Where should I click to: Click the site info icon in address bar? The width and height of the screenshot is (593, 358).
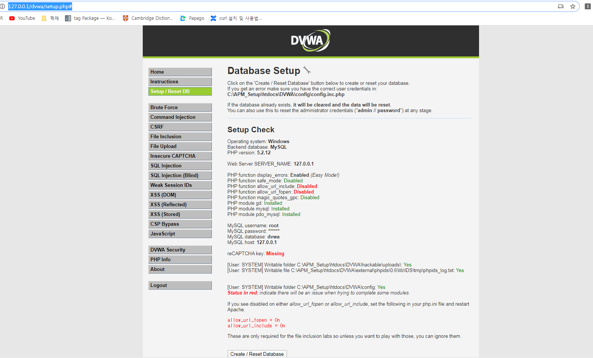coord(2,6)
